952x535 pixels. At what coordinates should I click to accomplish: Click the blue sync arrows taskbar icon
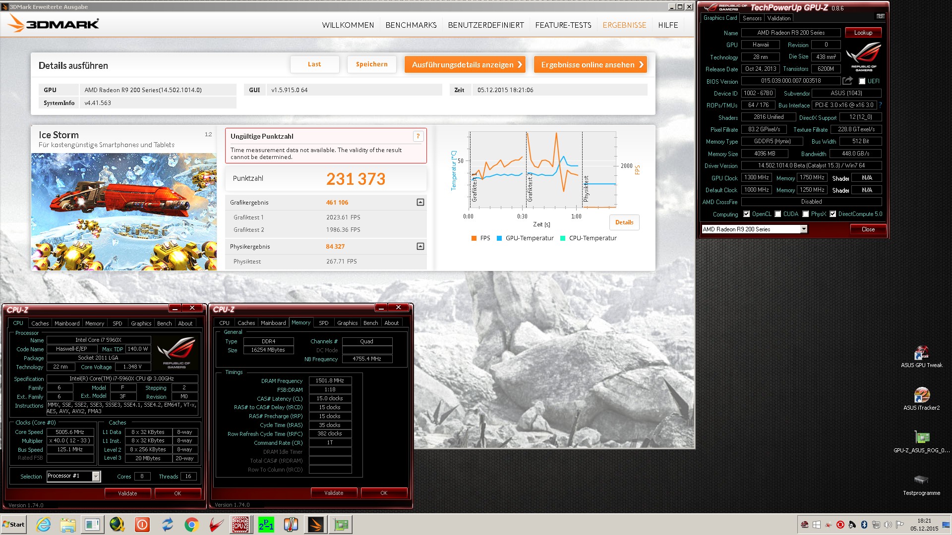[x=167, y=525]
